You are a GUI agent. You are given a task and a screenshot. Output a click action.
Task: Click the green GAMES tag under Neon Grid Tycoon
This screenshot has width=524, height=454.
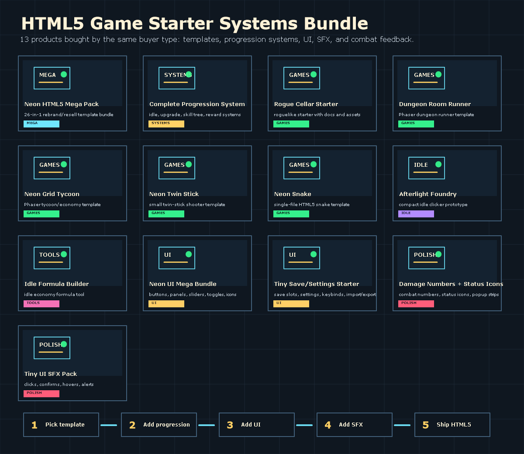click(x=41, y=214)
